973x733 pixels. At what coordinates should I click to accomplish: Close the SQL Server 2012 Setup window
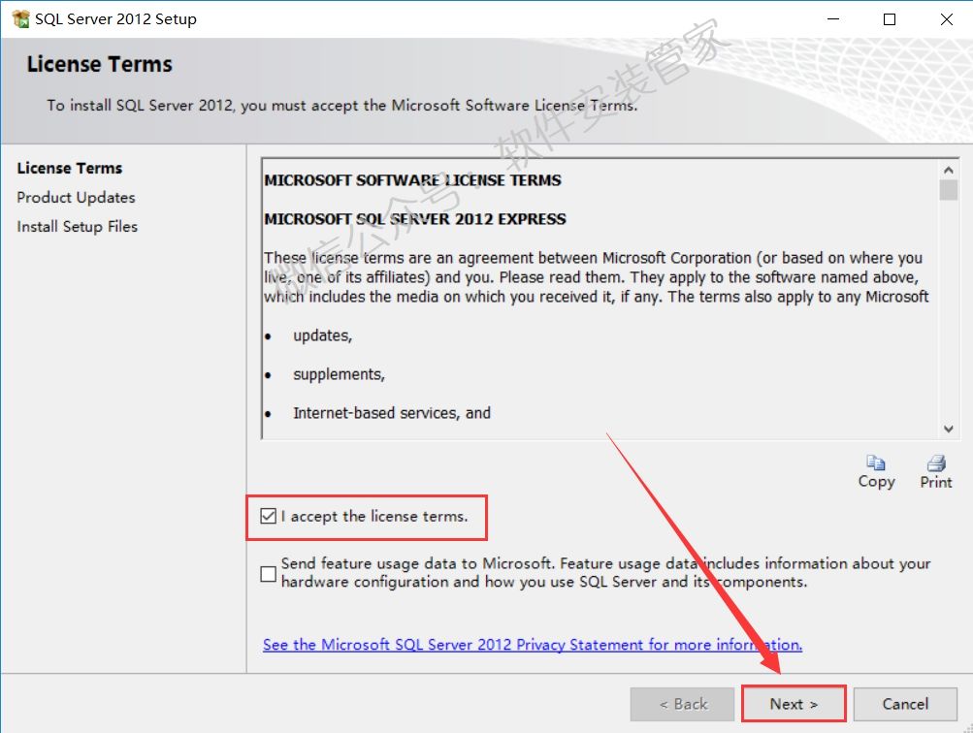946,19
